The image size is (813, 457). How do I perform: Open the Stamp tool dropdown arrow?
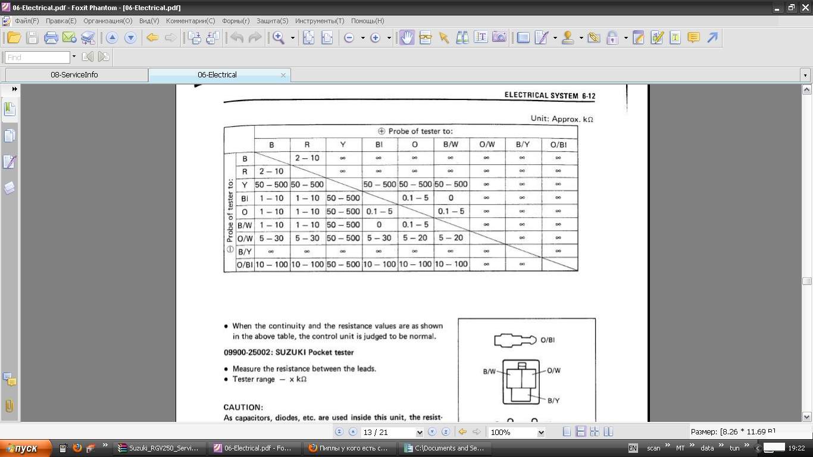coord(581,38)
